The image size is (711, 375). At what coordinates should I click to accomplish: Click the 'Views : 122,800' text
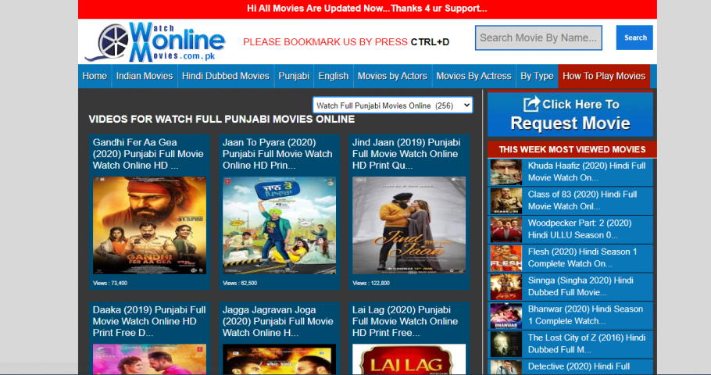(371, 283)
